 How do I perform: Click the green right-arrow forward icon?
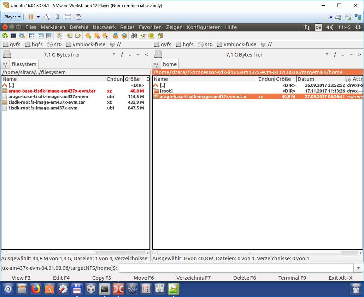pos(78,36)
